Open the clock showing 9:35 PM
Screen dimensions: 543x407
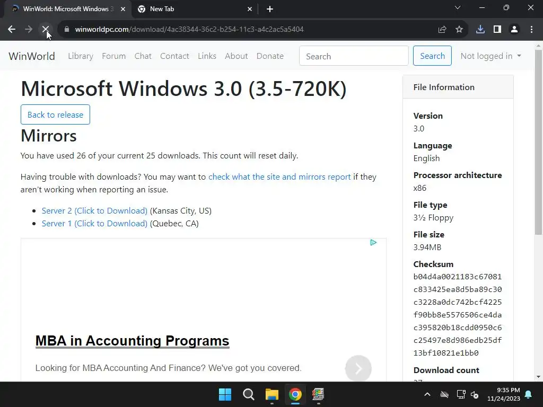click(x=504, y=394)
